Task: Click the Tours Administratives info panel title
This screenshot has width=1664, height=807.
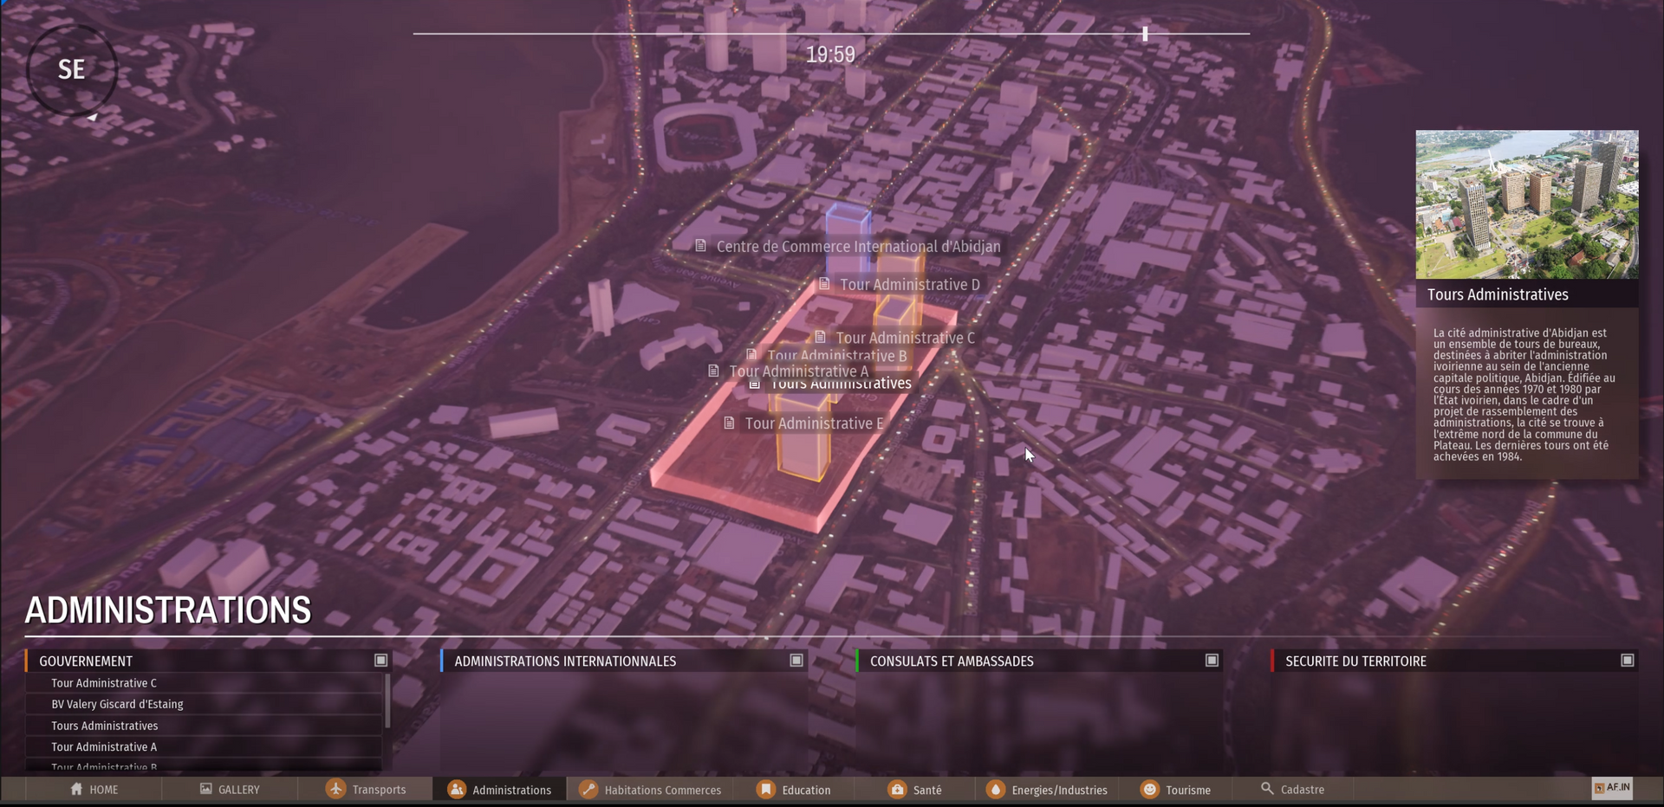Action: coord(1498,294)
